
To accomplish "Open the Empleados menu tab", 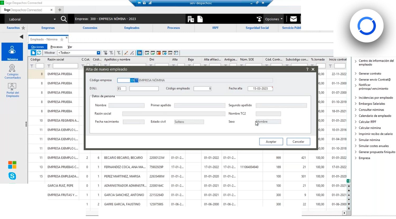I will [132, 28].
